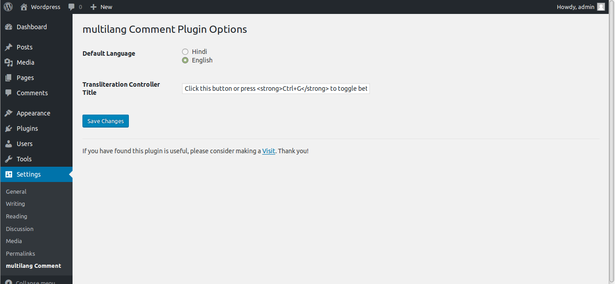Click the Save Changes button

105,121
